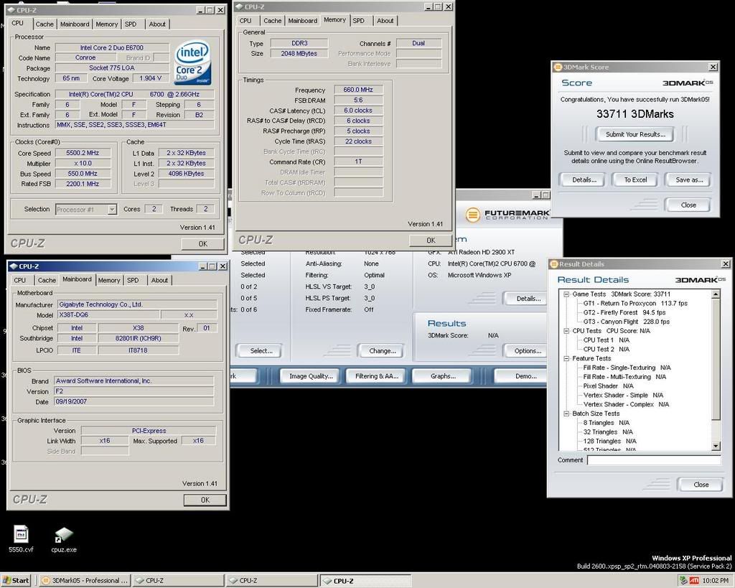Open the Processor #1 selection dropdown

tap(111, 210)
